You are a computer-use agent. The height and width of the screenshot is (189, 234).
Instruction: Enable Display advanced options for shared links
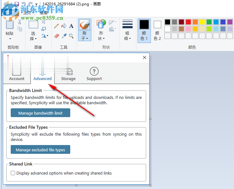click(x=13, y=173)
